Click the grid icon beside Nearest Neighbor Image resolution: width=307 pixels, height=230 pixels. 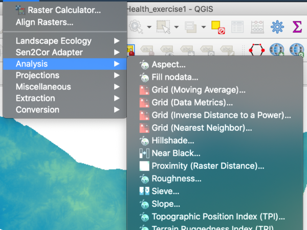144,128
